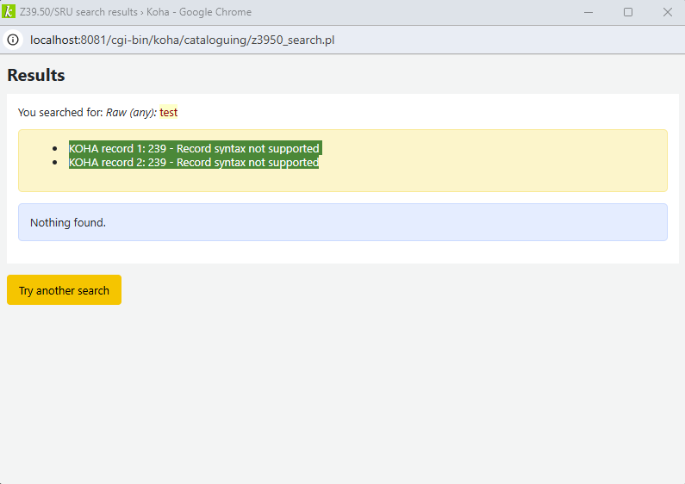
Task: Click the KOHA record 2 error message
Action: [194, 162]
